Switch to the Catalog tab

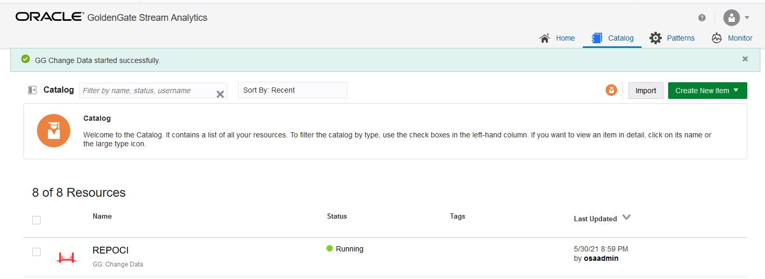point(612,38)
